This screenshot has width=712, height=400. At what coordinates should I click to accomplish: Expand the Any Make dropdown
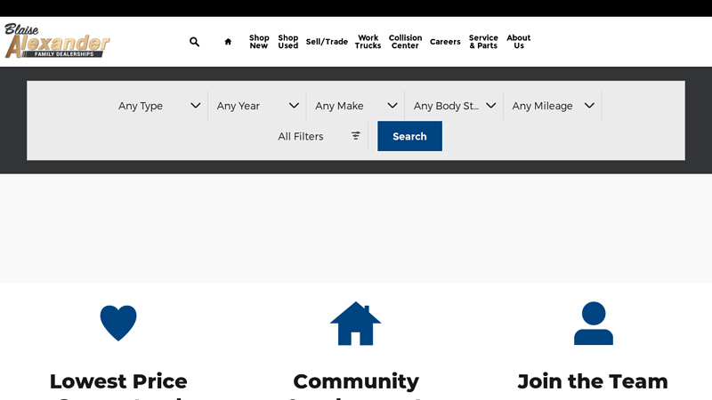(x=356, y=106)
